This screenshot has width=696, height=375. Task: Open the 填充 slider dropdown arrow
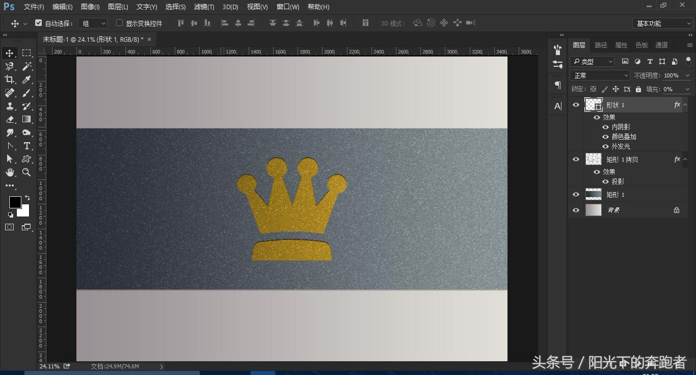pos(687,89)
